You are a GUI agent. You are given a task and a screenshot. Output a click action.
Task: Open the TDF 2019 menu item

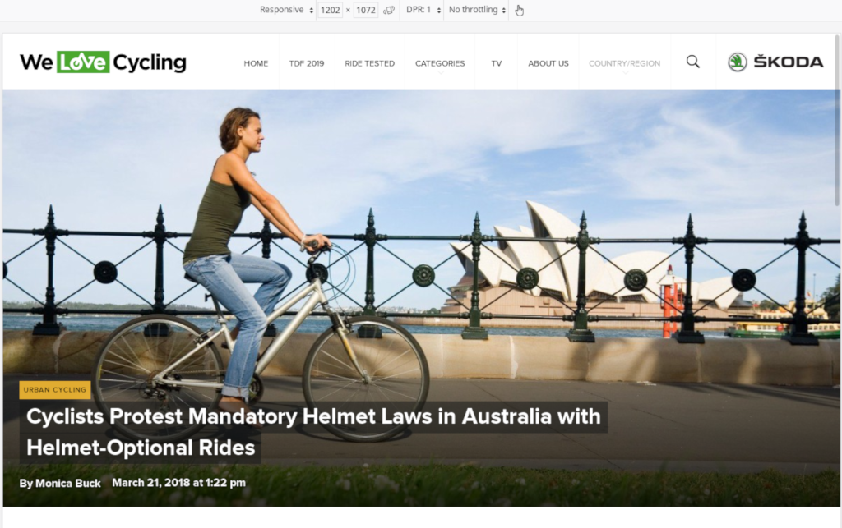pos(307,63)
